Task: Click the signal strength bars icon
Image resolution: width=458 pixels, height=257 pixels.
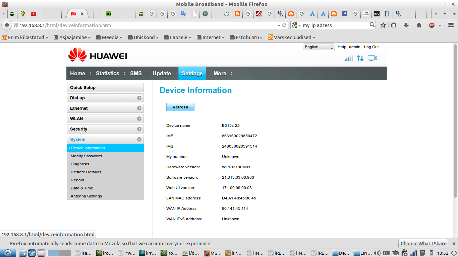Action: click(x=348, y=59)
